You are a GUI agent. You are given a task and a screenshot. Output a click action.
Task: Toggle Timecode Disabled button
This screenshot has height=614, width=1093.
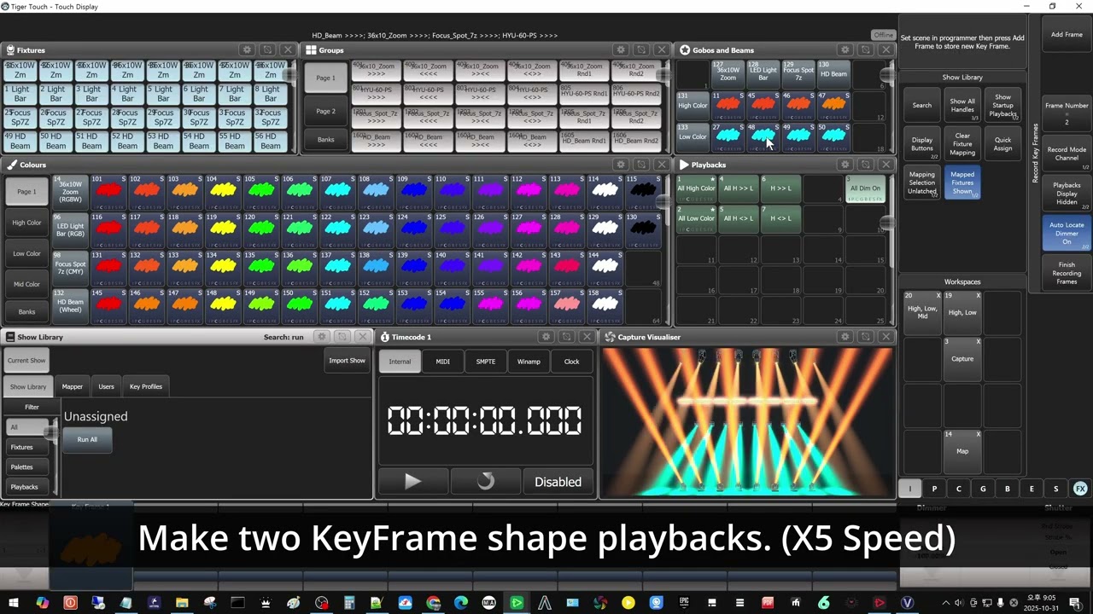(x=558, y=482)
